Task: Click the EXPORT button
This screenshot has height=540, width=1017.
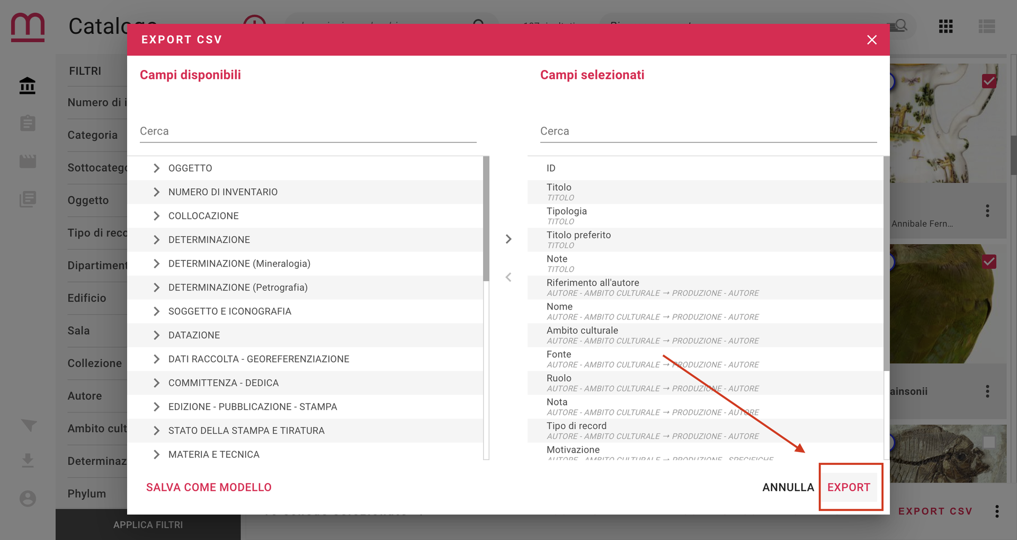Action: pos(849,487)
